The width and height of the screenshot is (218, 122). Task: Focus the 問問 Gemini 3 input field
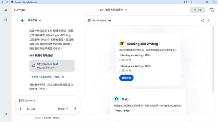[x=48, y=101]
